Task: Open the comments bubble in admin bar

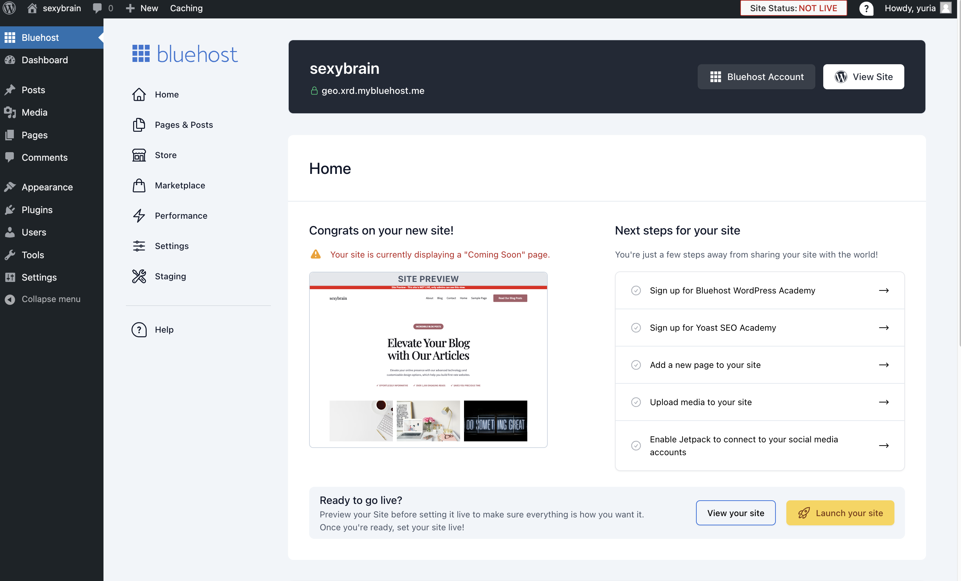Action: 103,8
